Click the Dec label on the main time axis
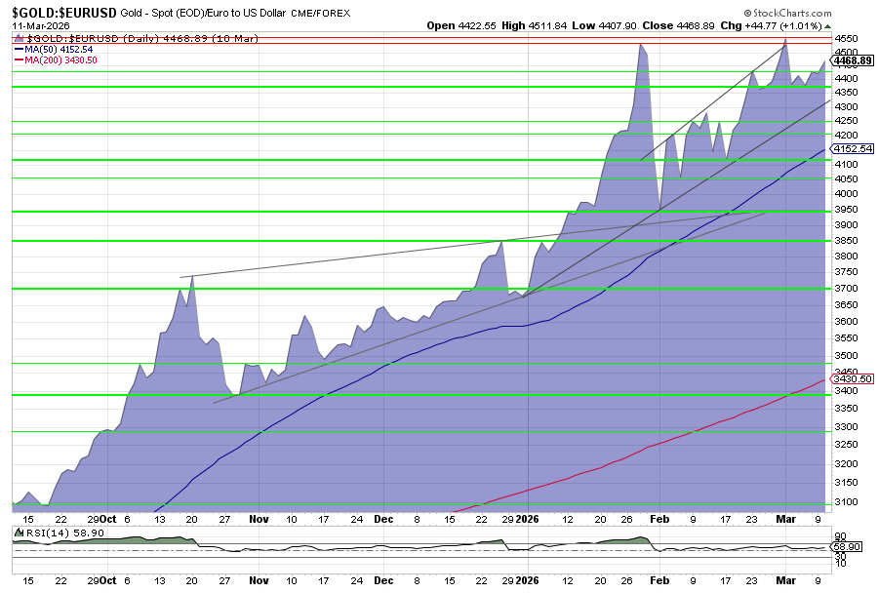This screenshot has width=878, height=593. (383, 520)
